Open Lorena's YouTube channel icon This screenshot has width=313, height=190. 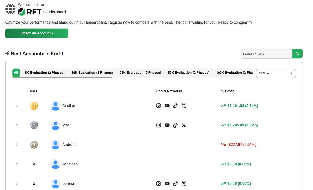pos(167,183)
